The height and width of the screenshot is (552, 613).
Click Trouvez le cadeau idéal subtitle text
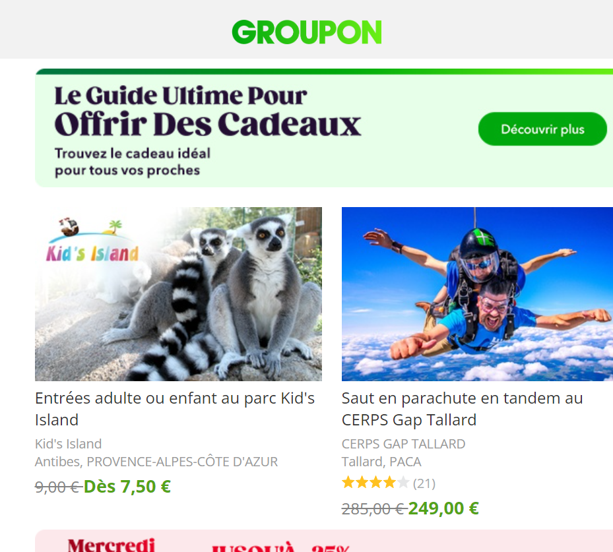[x=133, y=153]
